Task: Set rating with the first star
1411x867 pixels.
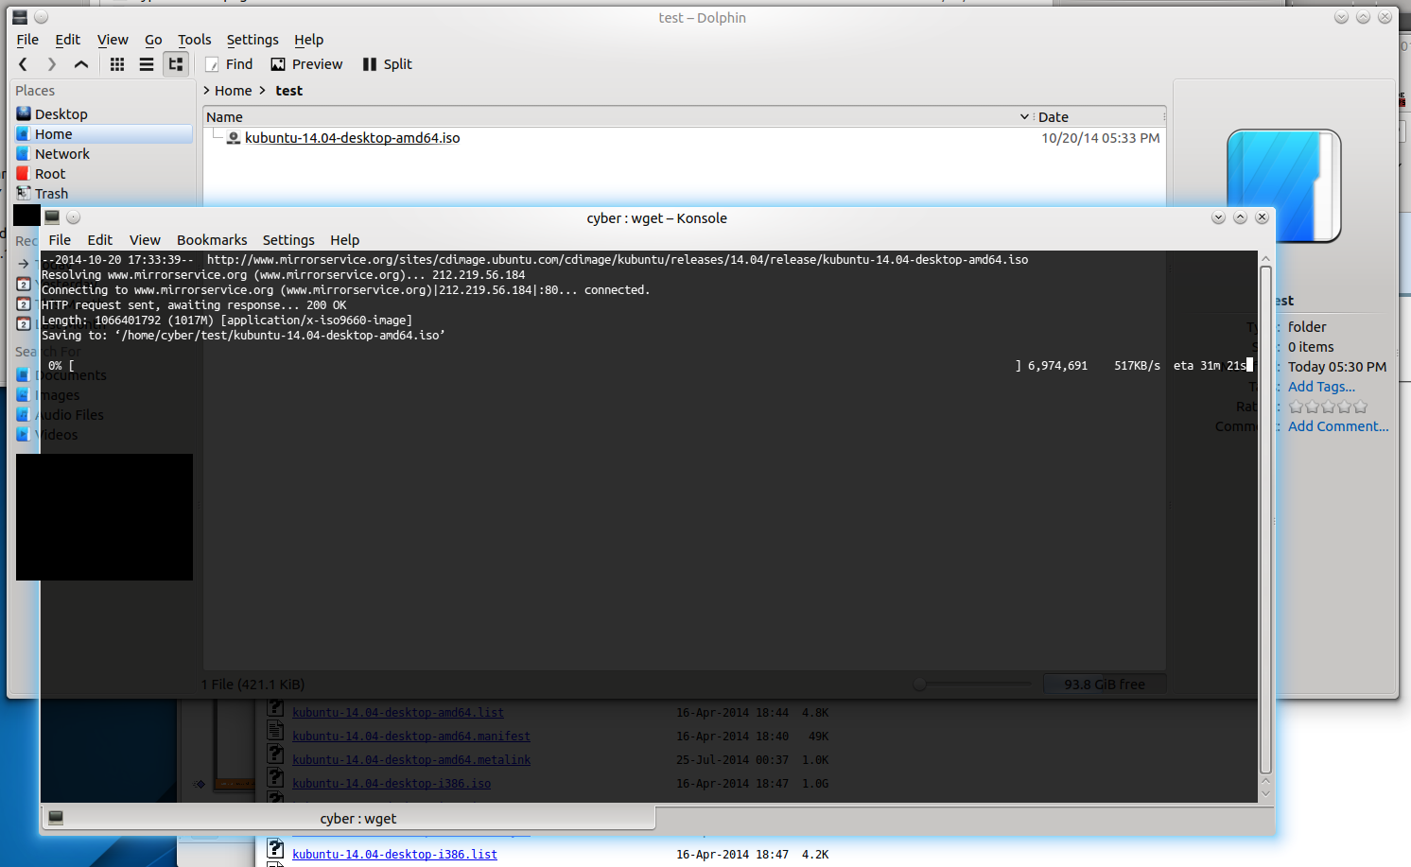Action: (x=1297, y=407)
